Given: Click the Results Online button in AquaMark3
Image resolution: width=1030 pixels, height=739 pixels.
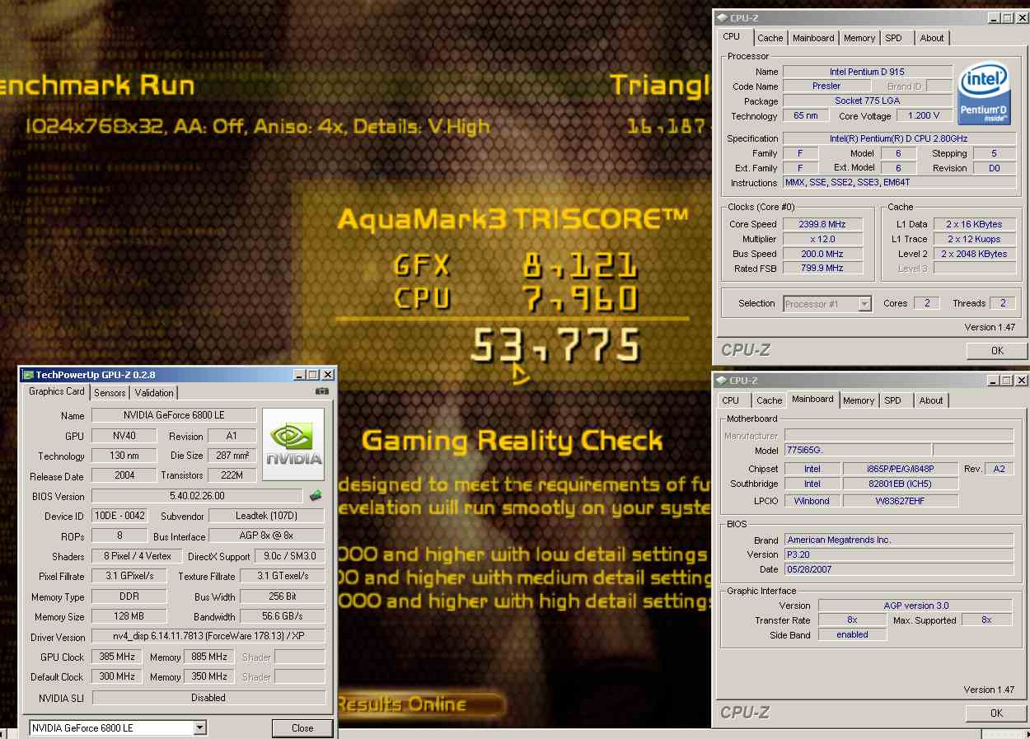Looking at the screenshot, I should pos(419,704).
